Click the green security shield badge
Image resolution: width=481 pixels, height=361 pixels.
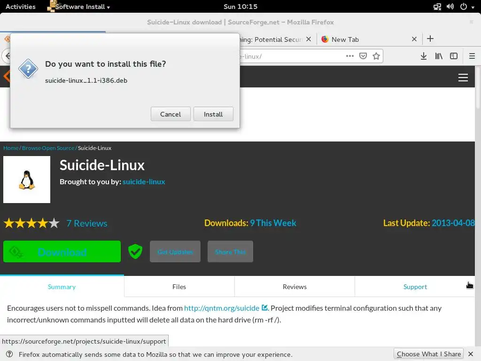coord(135,251)
